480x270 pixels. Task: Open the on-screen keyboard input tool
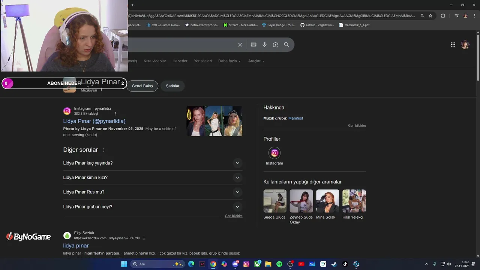[253, 45]
